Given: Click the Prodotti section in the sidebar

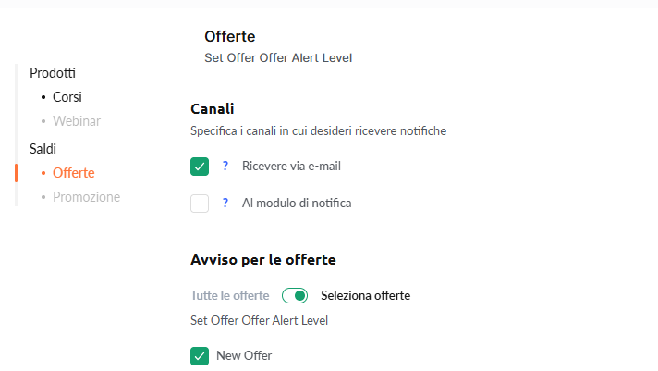Looking at the screenshot, I should coord(53,72).
